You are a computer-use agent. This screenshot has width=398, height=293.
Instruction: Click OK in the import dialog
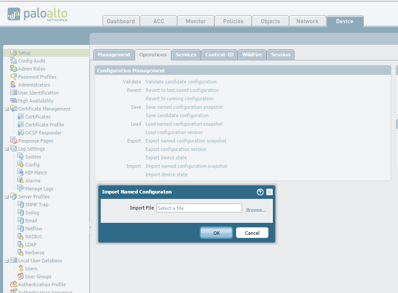pyautogui.click(x=216, y=233)
